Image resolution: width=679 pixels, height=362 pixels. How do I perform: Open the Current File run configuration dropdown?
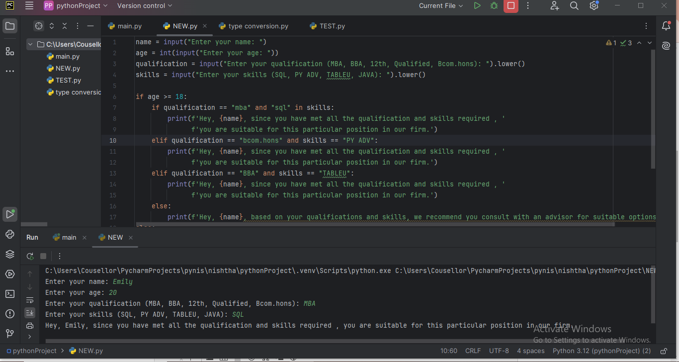[441, 6]
